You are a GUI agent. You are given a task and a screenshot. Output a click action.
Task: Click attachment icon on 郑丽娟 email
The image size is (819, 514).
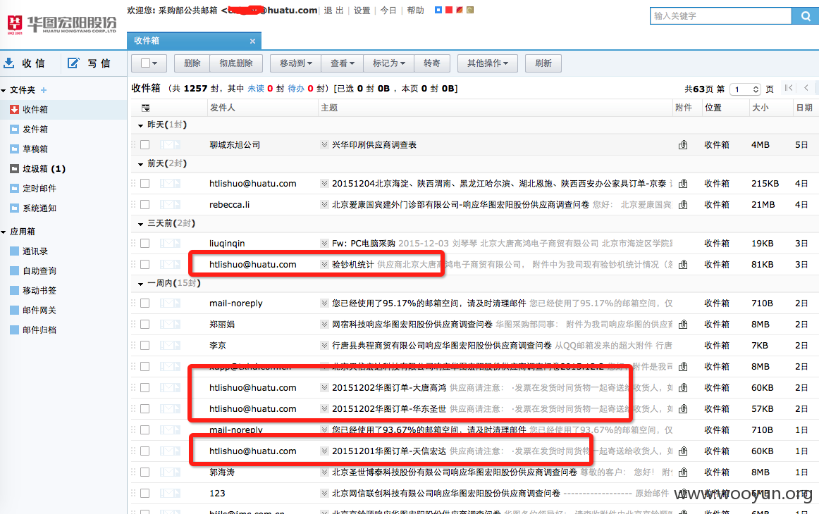click(x=683, y=325)
